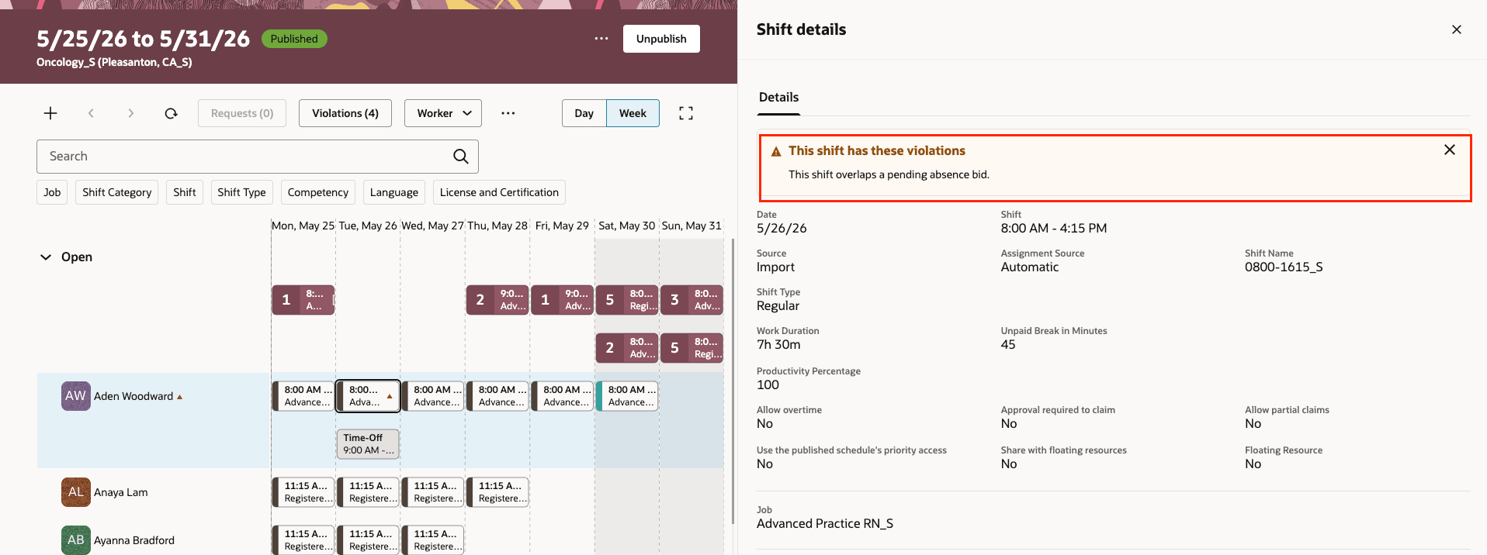
Task: Open Saturday Adv open shift group showing 2
Action: [x=627, y=348]
